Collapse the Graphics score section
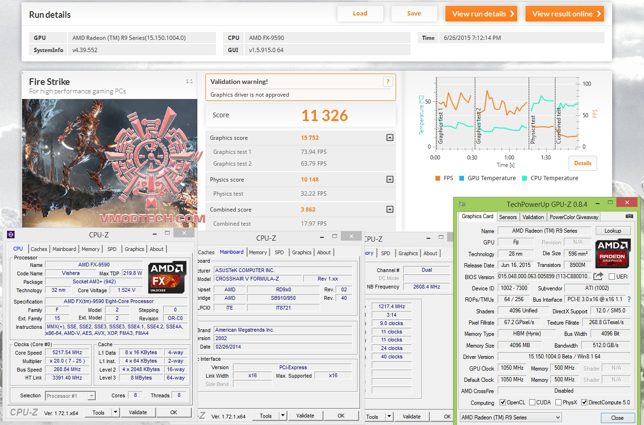The image size is (644, 425). pyautogui.click(x=389, y=137)
